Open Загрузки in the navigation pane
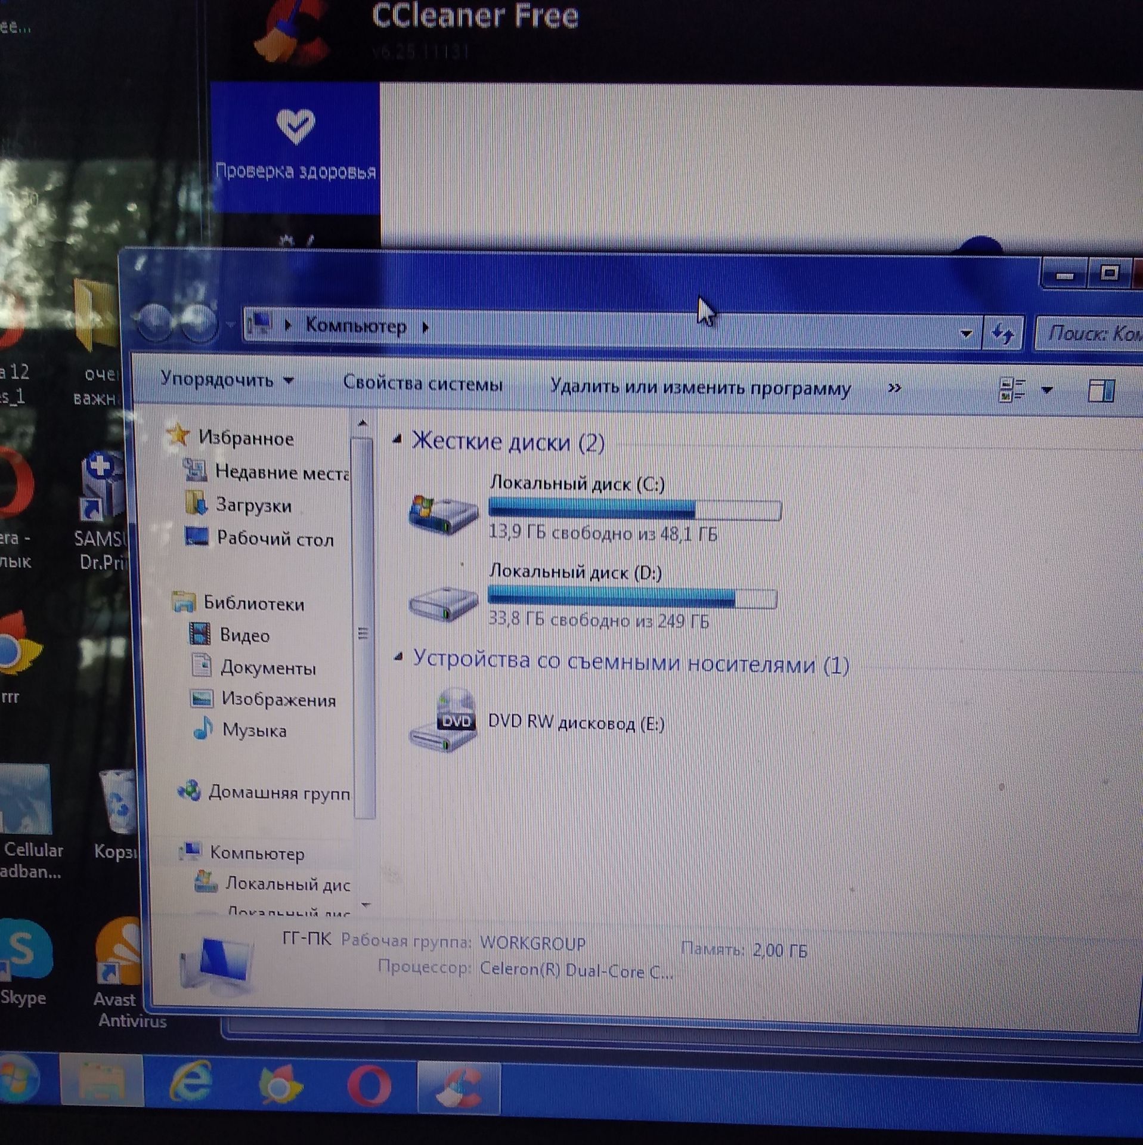1143x1145 pixels. click(x=253, y=506)
